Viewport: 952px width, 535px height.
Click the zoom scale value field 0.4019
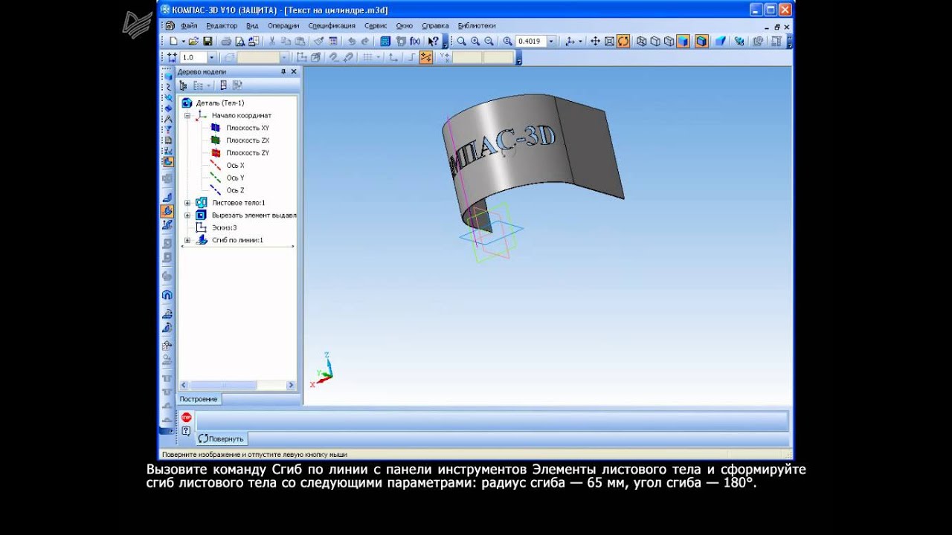[x=531, y=42]
